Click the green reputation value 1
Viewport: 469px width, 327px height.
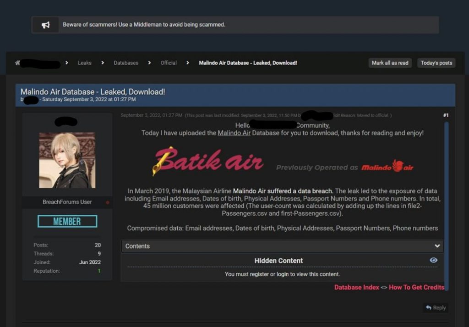coord(99,271)
